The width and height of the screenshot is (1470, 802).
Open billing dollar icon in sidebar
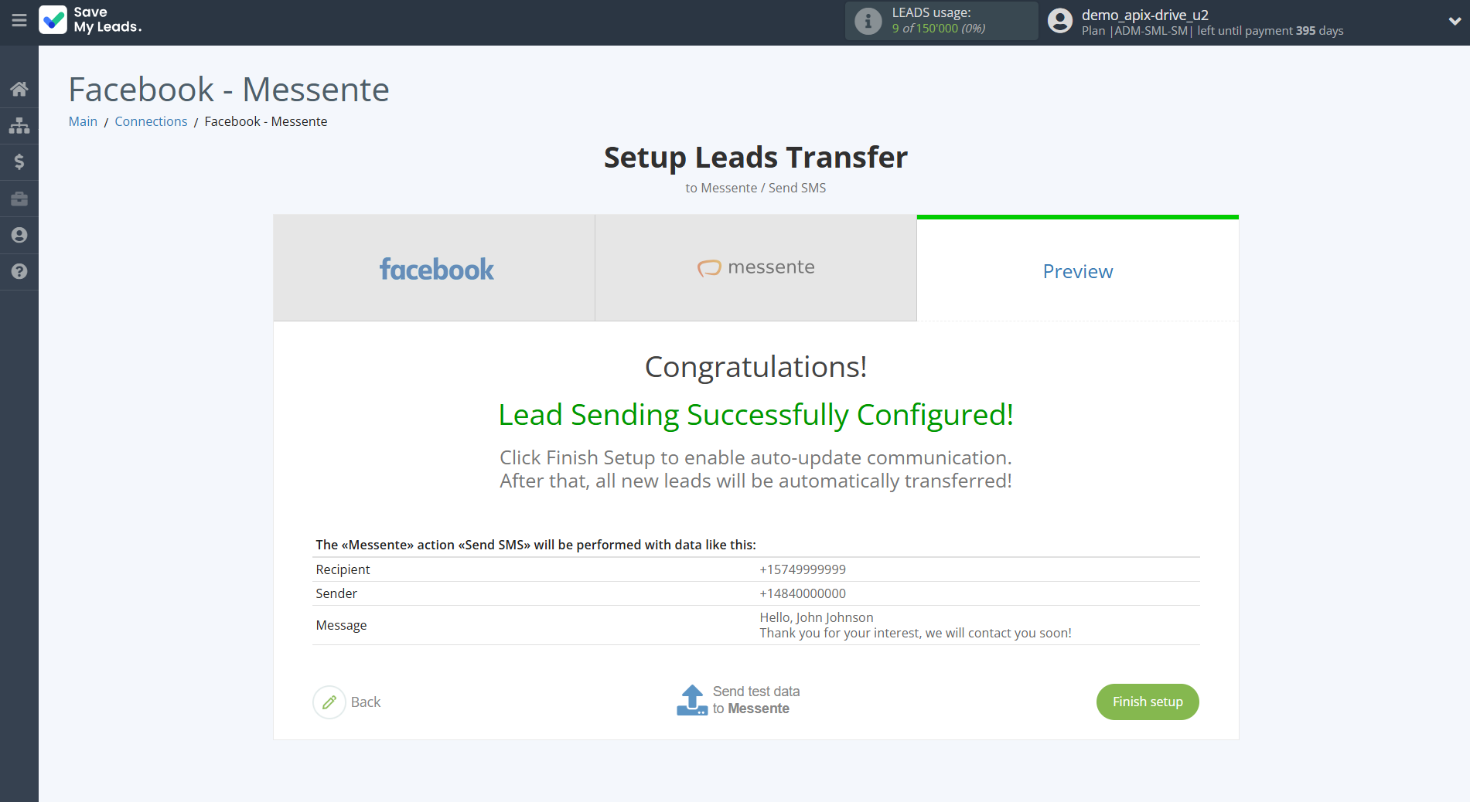19,161
